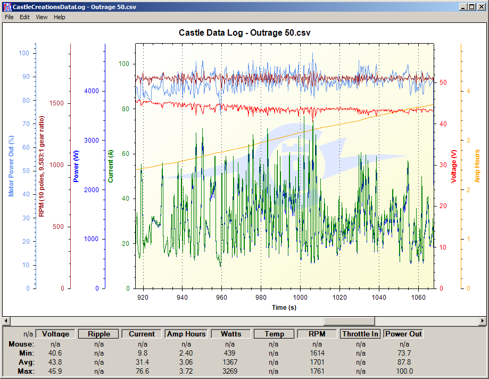Click the average power out value 87.8

[404, 362]
